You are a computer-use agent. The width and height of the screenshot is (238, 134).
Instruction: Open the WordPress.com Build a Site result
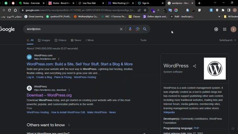80,64
